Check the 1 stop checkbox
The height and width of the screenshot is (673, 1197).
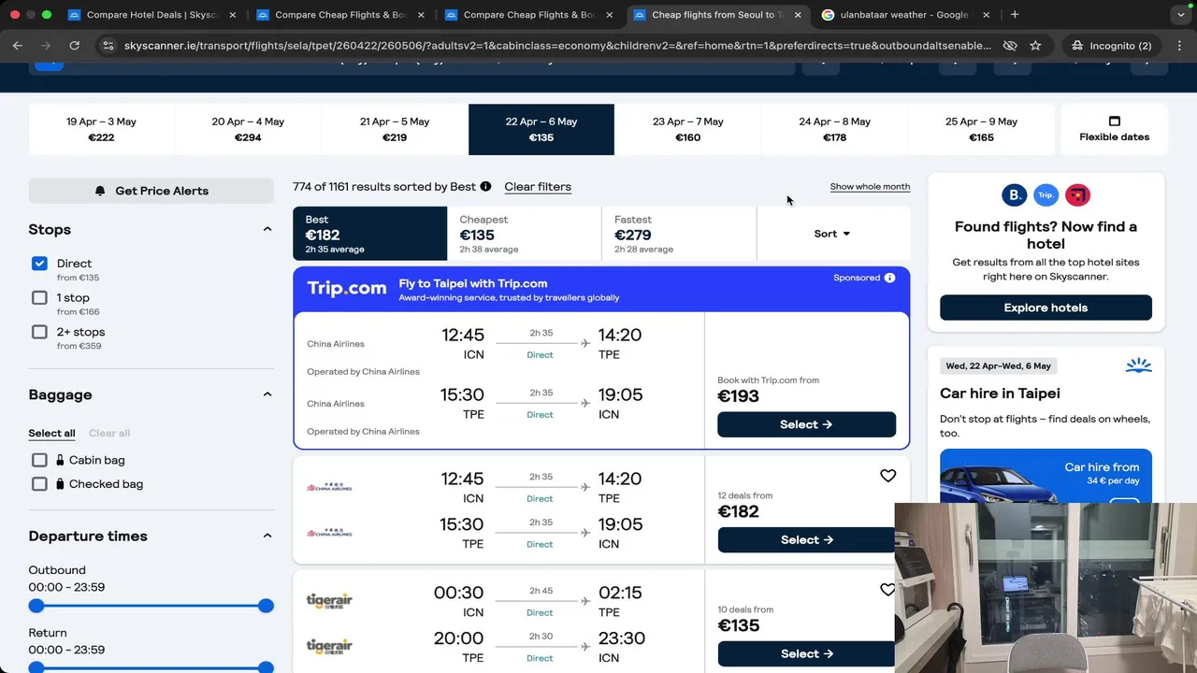39,297
